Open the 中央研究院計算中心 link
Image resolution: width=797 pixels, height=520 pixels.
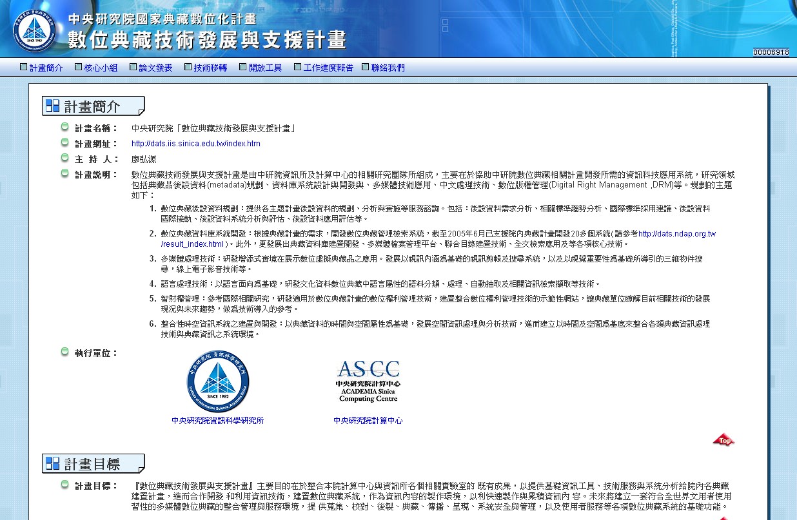click(x=368, y=420)
